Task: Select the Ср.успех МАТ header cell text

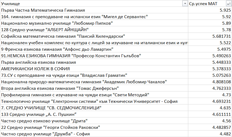Action: click(205, 4)
